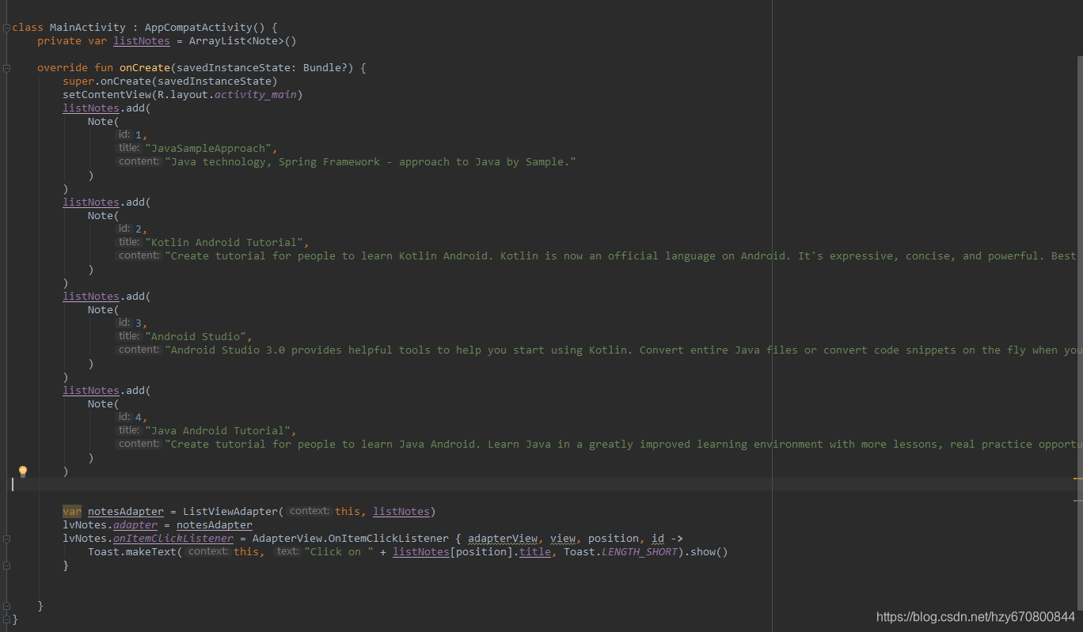Viewport: 1083px width, 632px height.
Task: Click the "Android Studio" title string
Action: click(196, 337)
